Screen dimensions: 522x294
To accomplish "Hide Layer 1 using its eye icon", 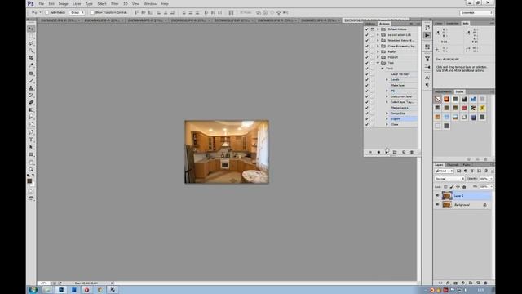I will tap(437, 196).
